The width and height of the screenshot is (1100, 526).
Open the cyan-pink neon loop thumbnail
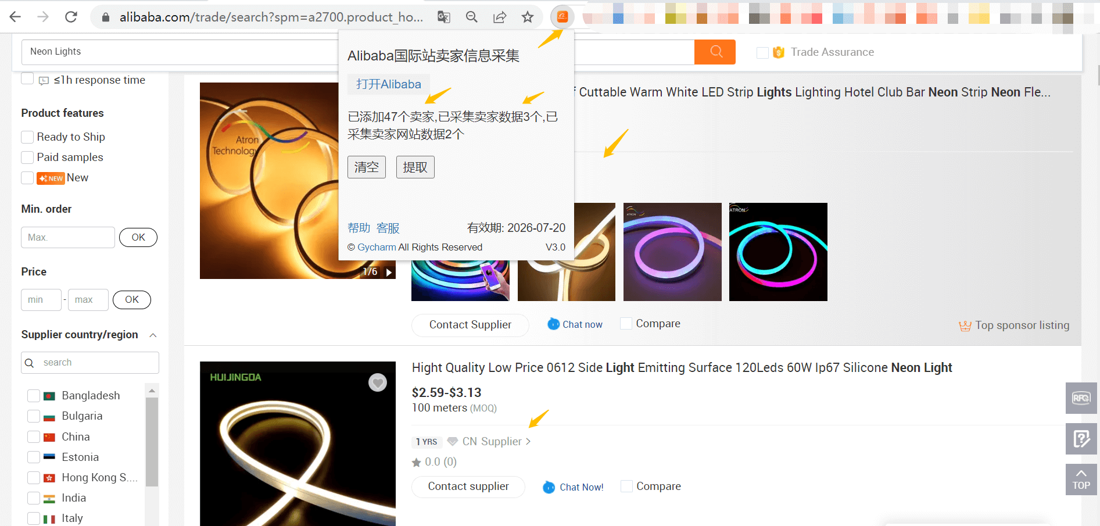[x=778, y=252]
